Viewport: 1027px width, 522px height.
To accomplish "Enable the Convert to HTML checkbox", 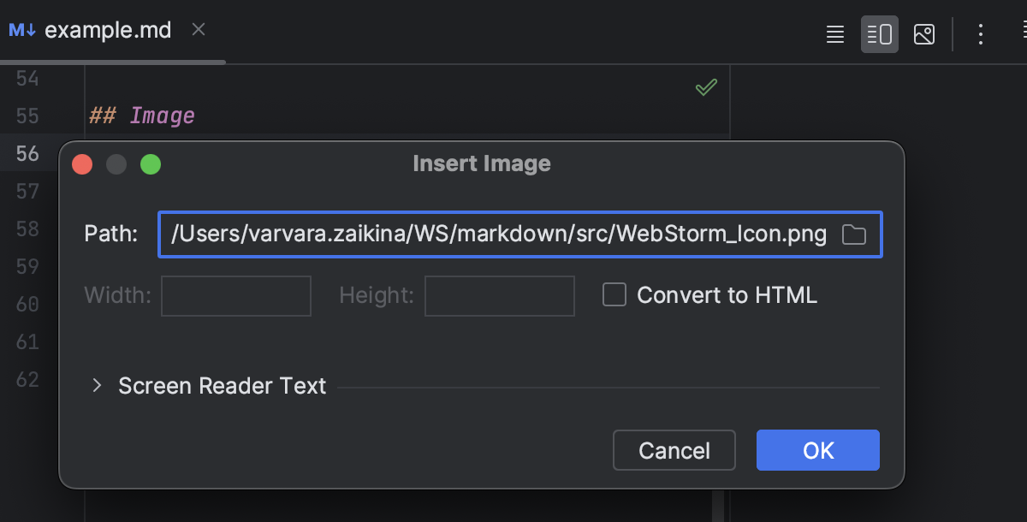I will tap(614, 294).
